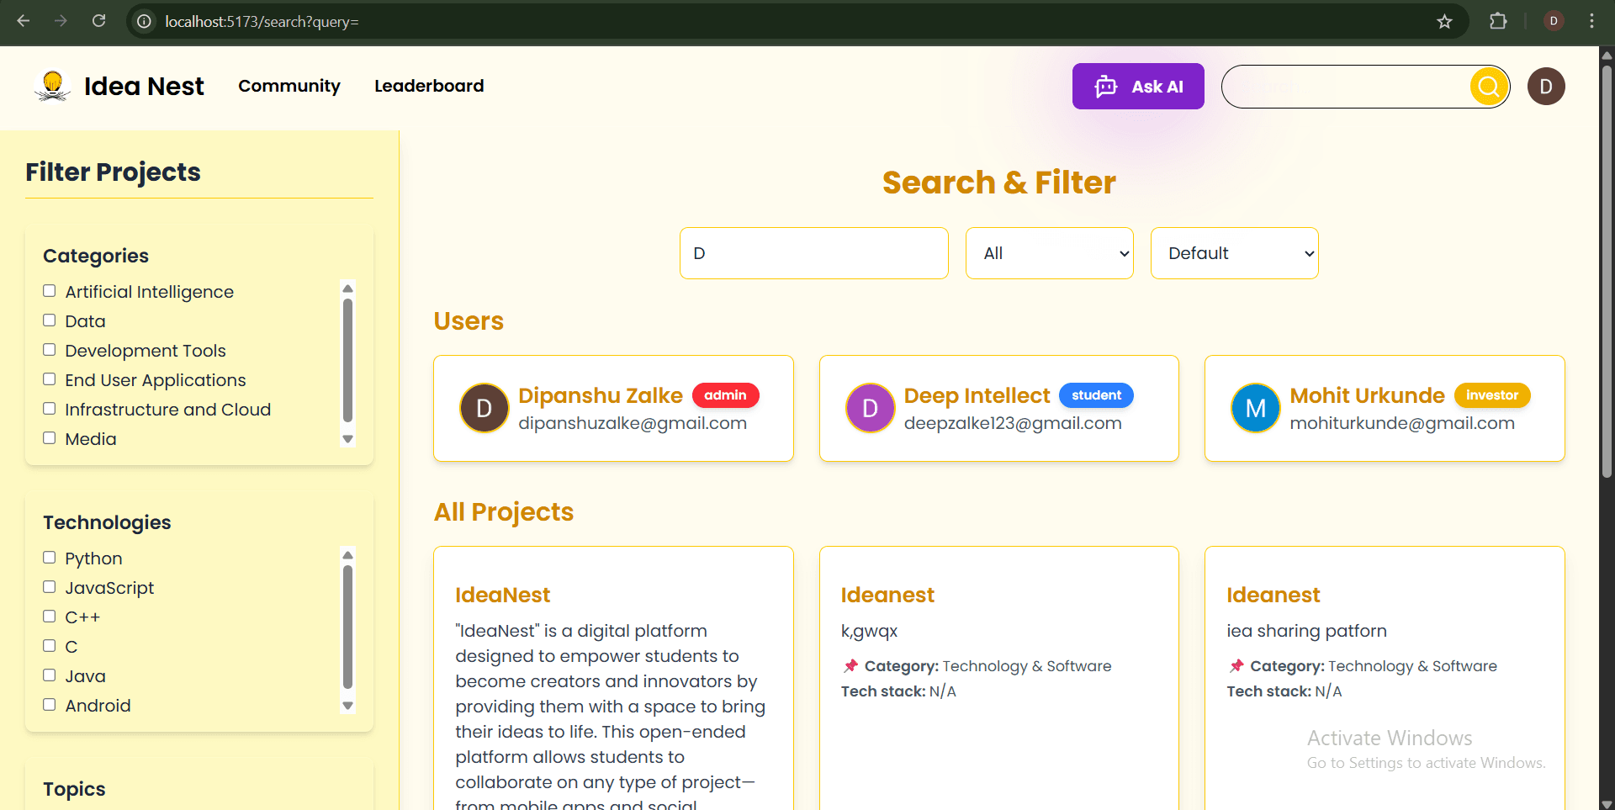Click Mohit Urkunde's blue avatar
The image size is (1615, 810).
pyautogui.click(x=1255, y=408)
